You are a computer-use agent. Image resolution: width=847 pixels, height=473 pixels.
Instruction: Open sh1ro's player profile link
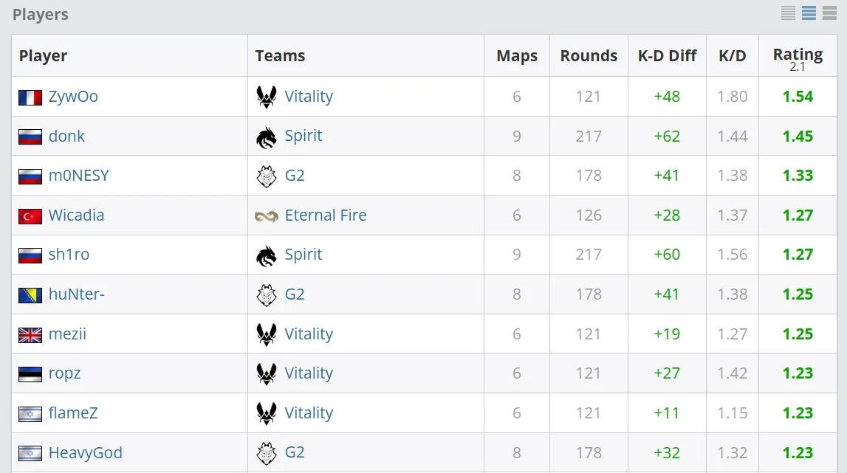coord(69,255)
